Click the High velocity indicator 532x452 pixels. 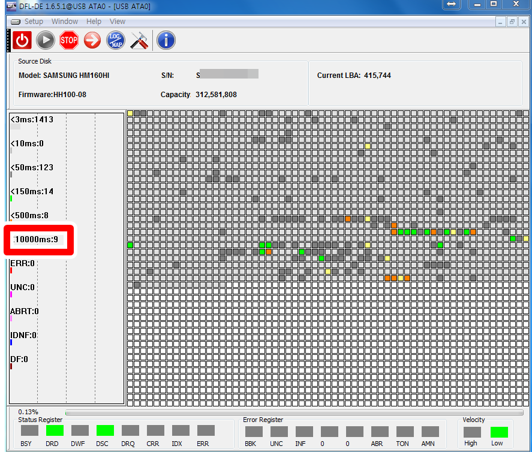[x=472, y=432]
